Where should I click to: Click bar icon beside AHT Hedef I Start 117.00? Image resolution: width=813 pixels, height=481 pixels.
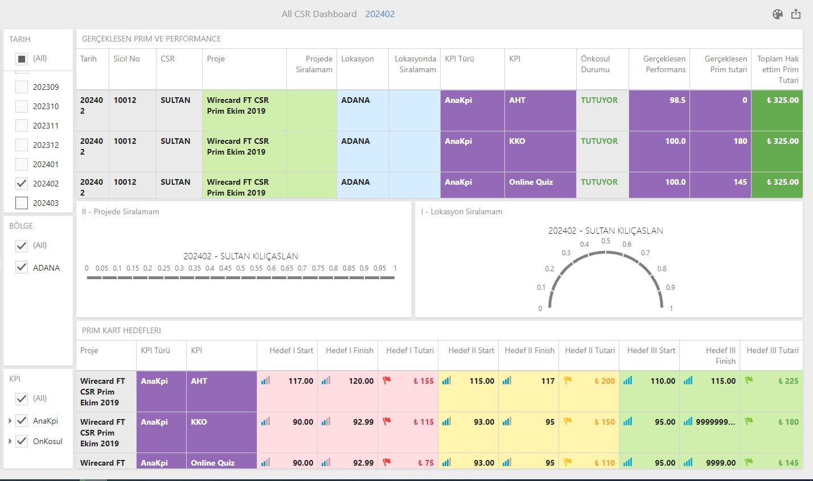(x=265, y=381)
